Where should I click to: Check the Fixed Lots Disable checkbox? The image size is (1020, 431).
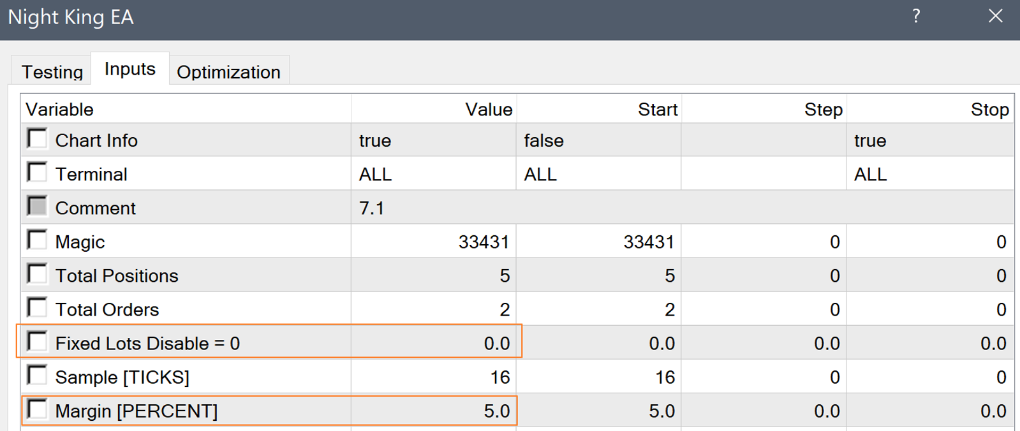click(37, 341)
